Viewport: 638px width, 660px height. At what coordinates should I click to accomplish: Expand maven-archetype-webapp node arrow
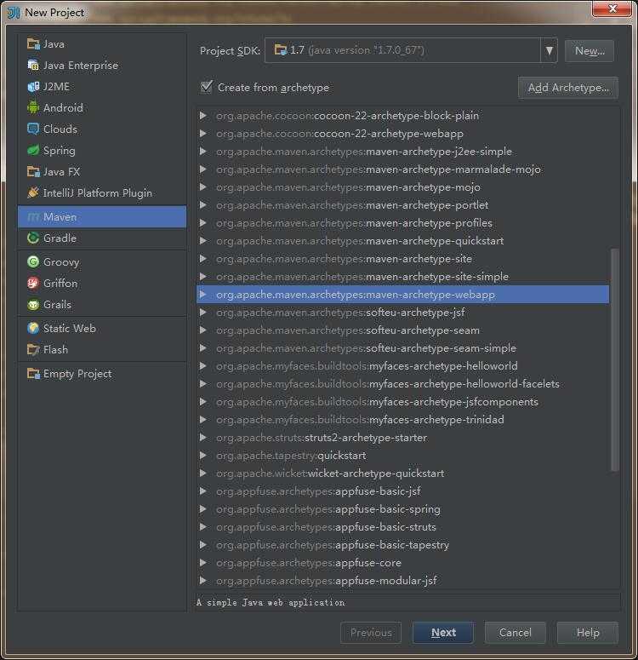pyautogui.click(x=202, y=294)
